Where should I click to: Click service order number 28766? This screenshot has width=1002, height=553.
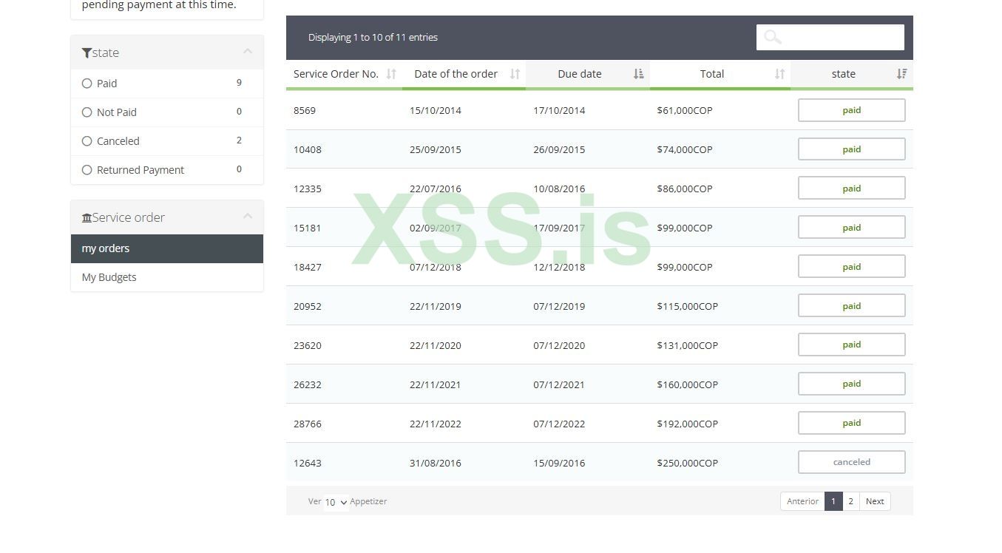point(308,424)
